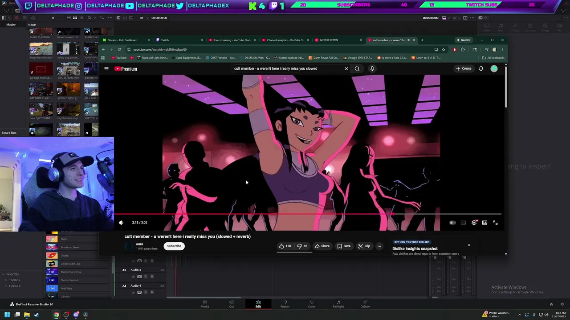Open Google Chrome from the Windows taskbar
This screenshot has width=570, height=320.
(56, 315)
